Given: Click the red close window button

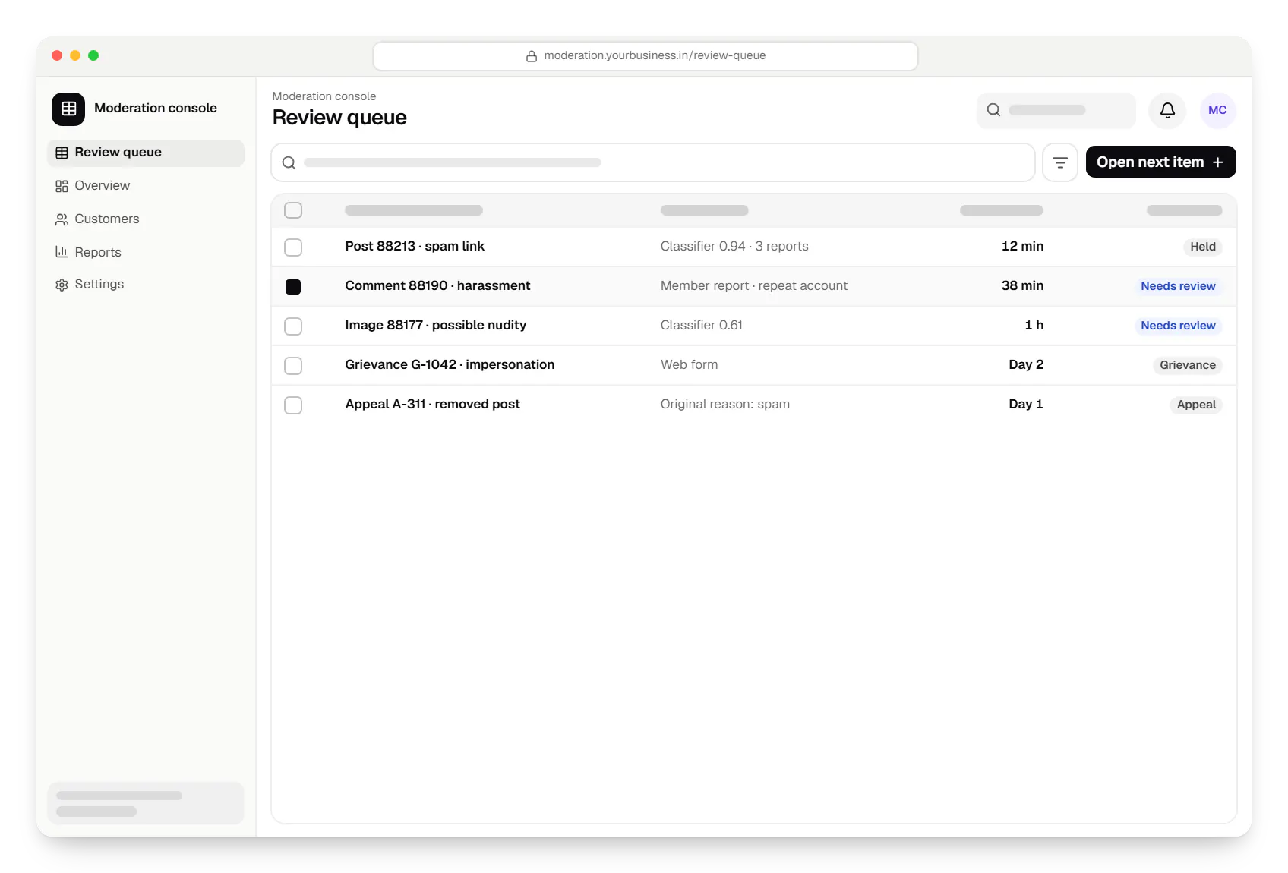Looking at the screenshot, I should [x=57, y=55].
